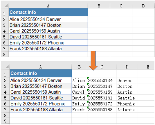Screen dimensions: 155x125
Task: Click 'Brian 2025550147 Boston' cell in upper sheet
Action: 48,25
